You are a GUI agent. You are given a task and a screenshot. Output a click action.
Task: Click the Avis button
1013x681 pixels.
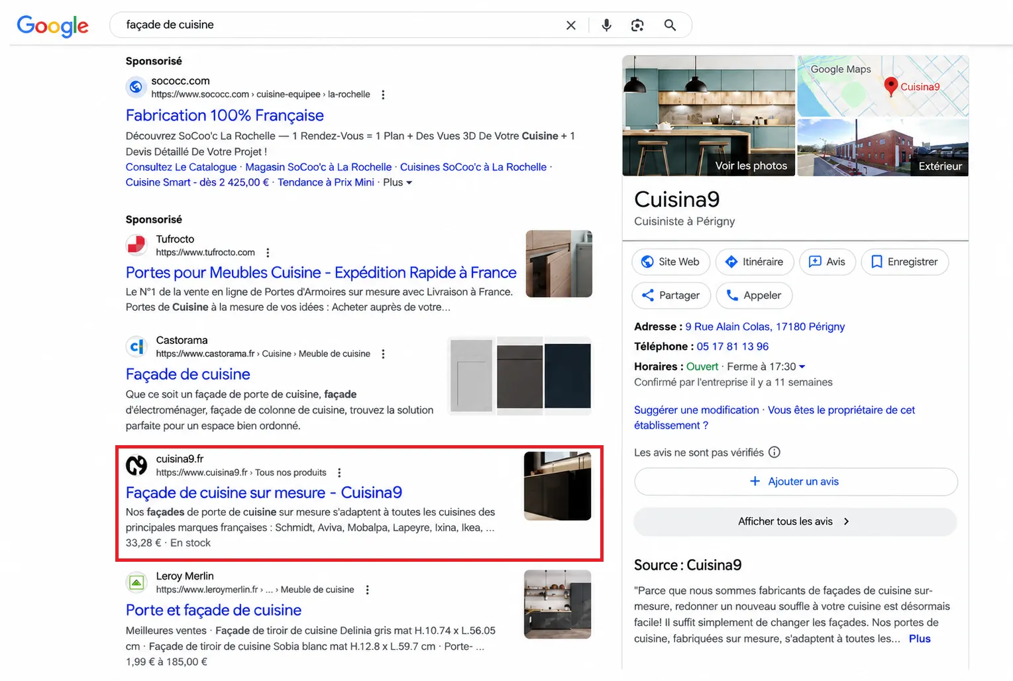click(827, 262)
